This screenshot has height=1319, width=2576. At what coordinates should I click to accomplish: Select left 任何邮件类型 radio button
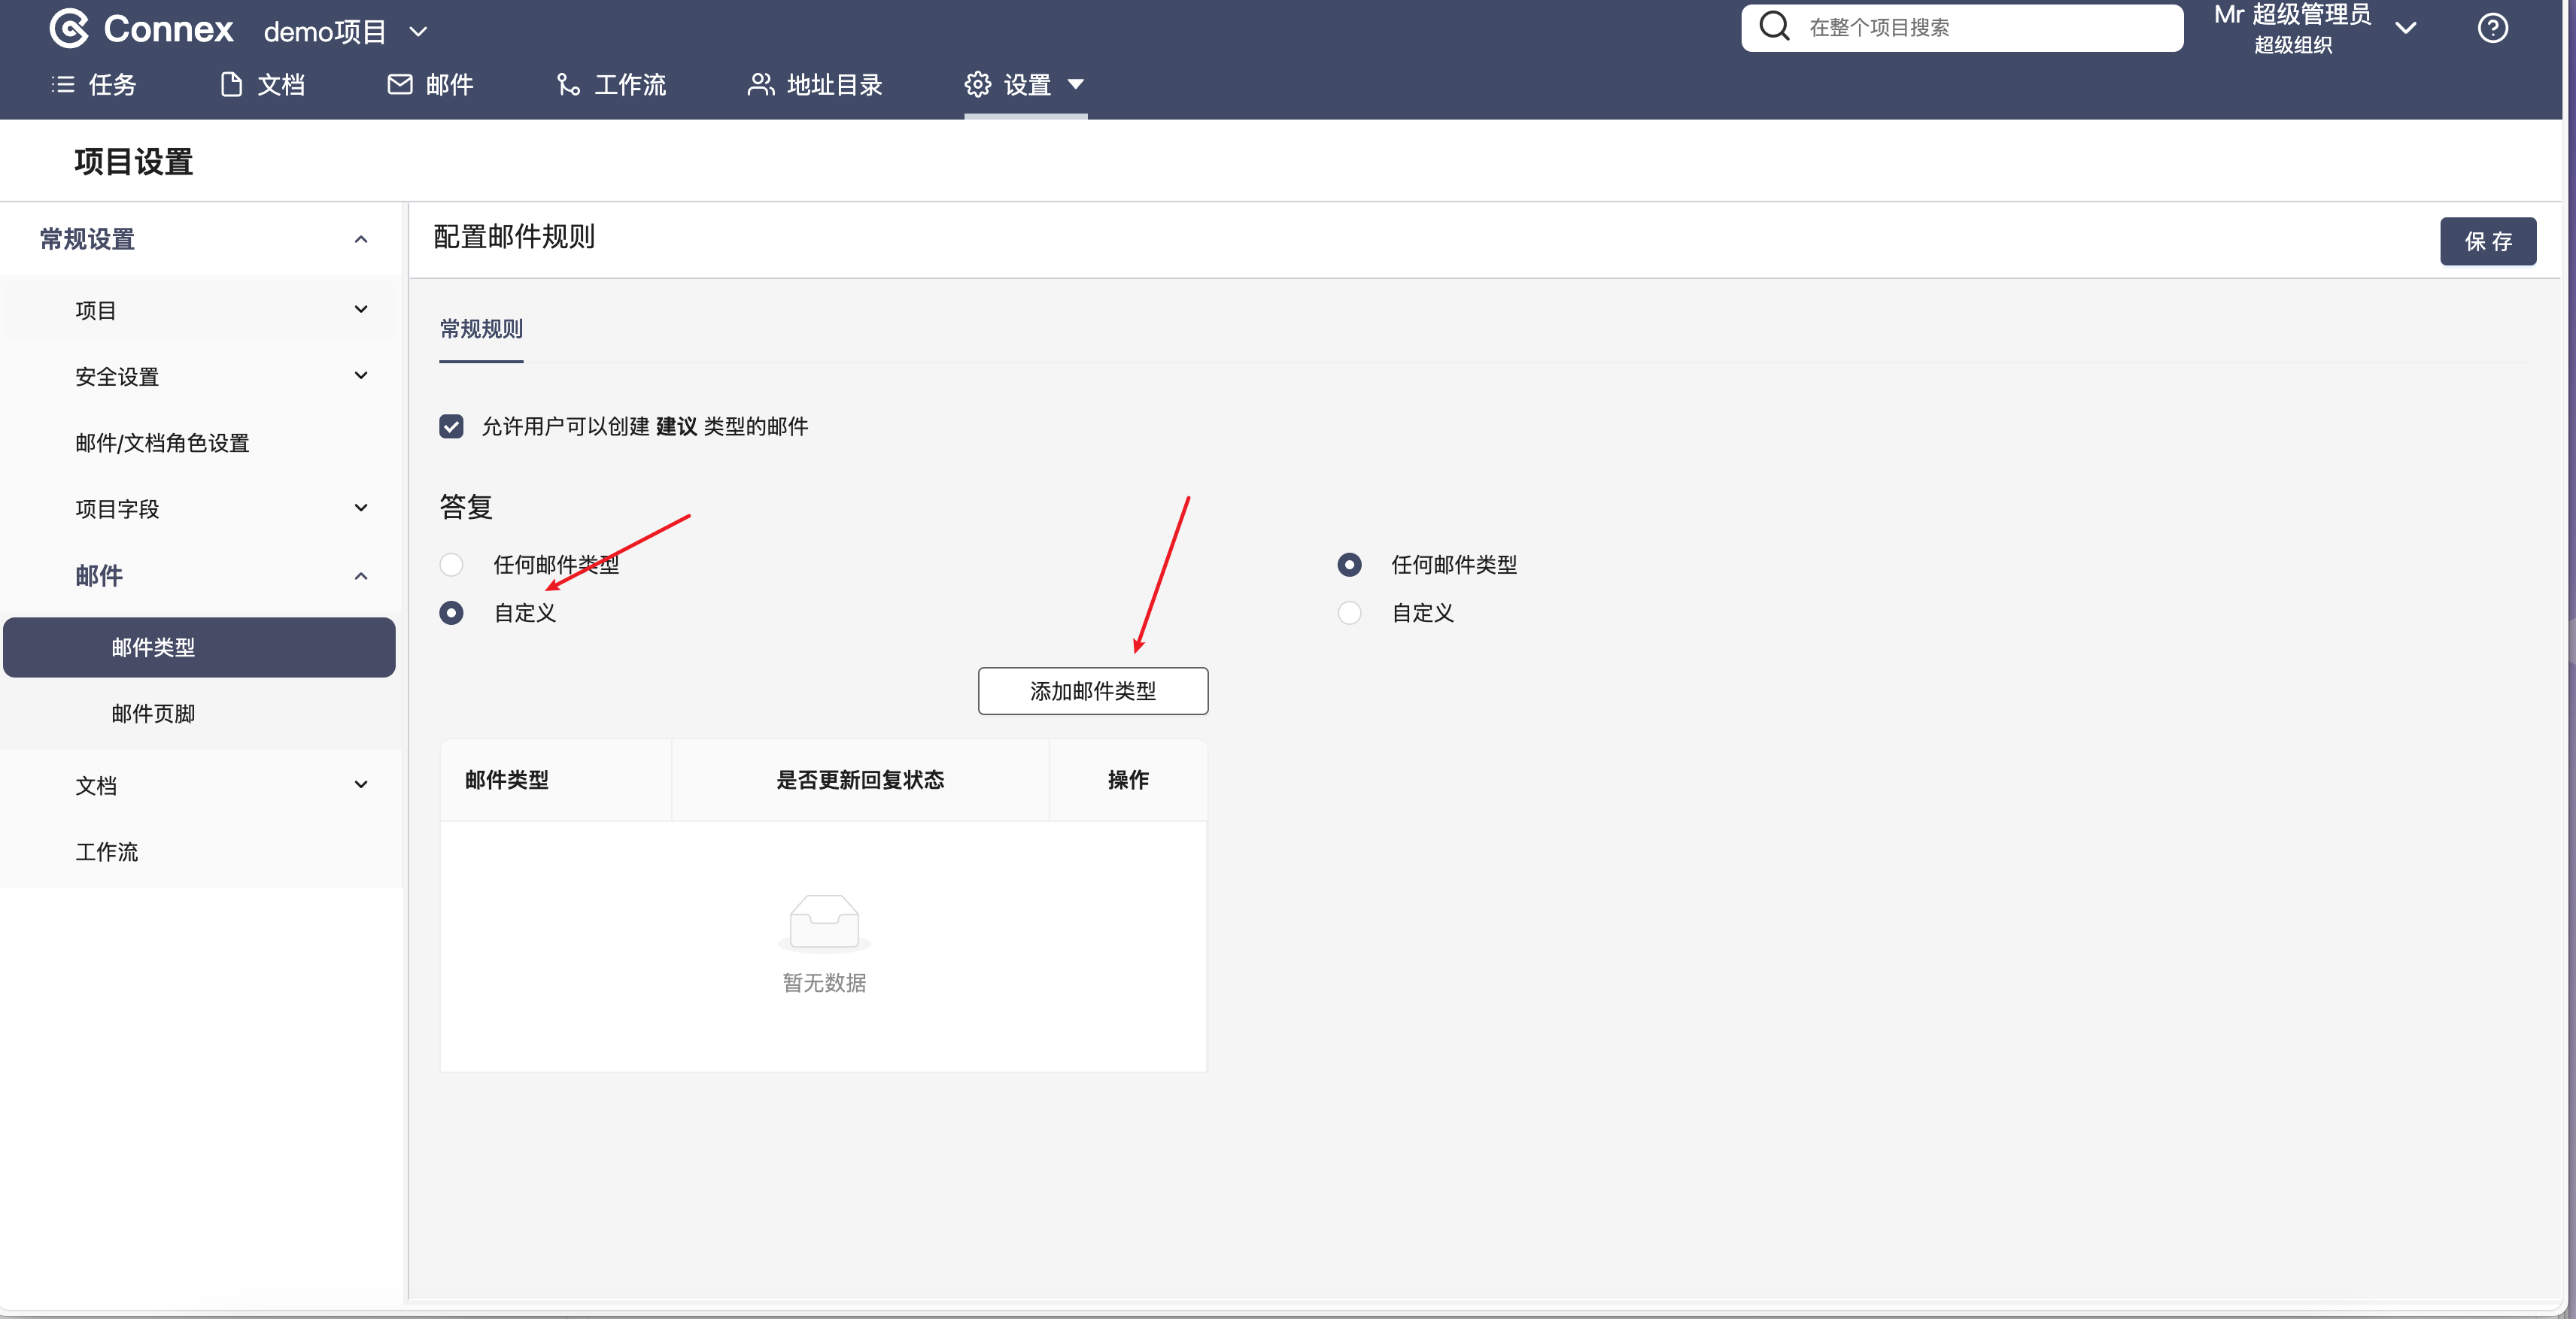point(451,565)
